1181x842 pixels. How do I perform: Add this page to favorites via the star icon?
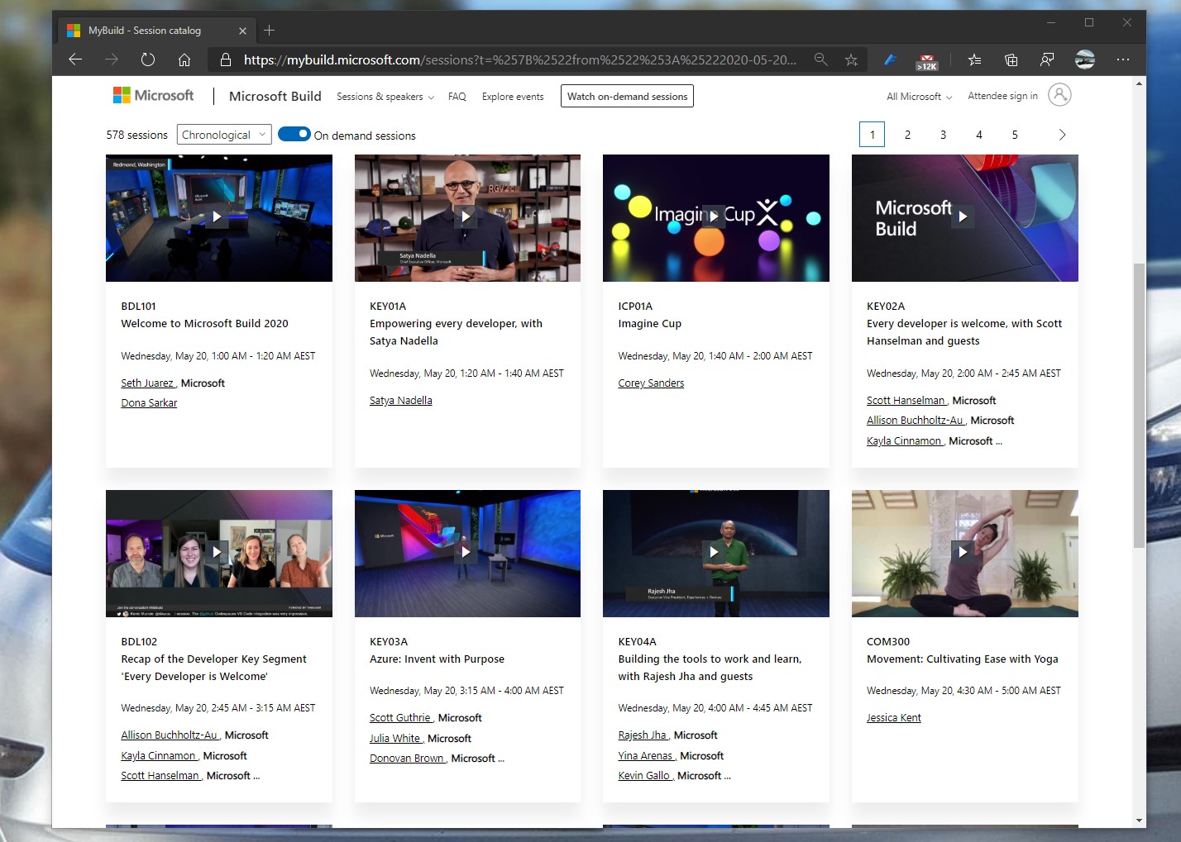click(851, 59)
